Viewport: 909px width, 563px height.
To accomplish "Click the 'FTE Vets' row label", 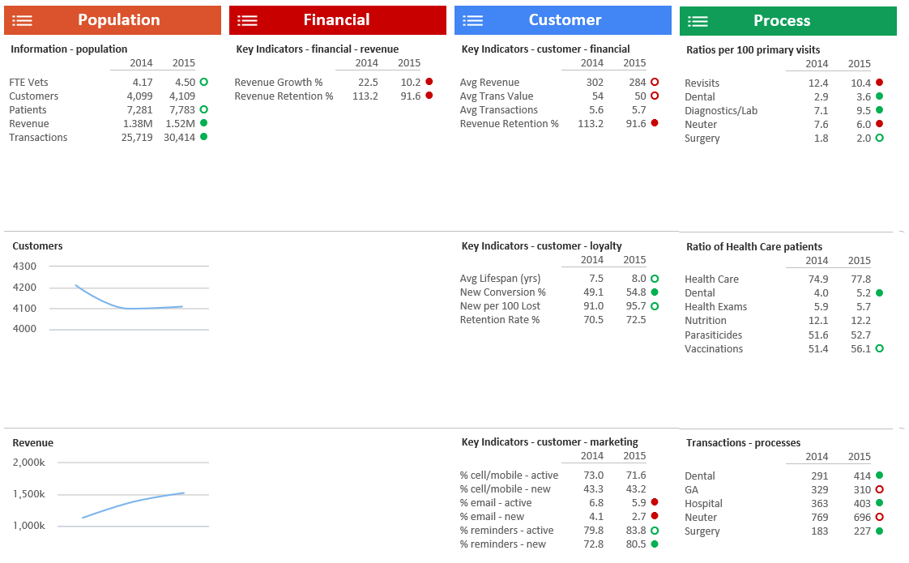I will click(28, 83).
